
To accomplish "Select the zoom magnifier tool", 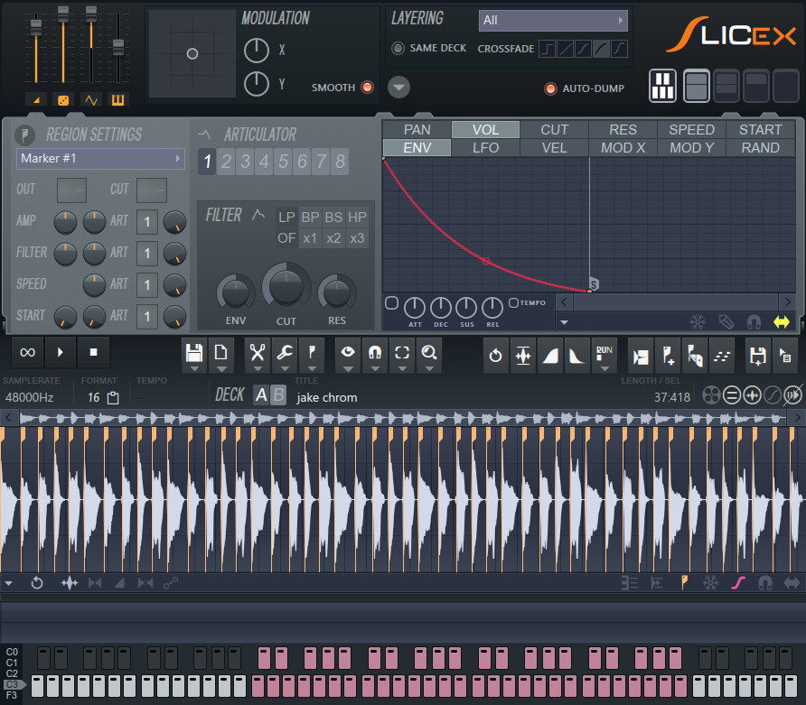I will click(x=428, y=352).
